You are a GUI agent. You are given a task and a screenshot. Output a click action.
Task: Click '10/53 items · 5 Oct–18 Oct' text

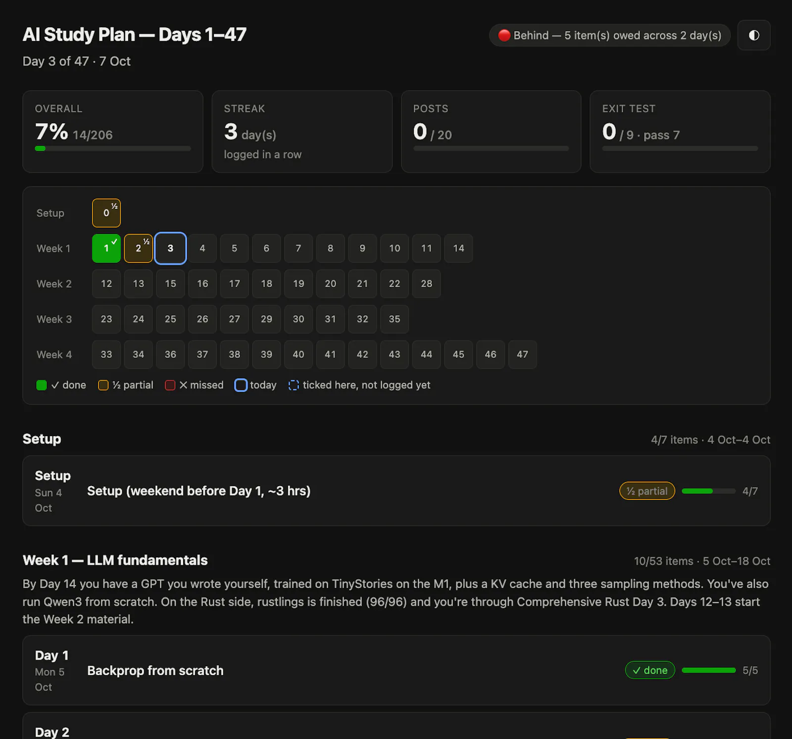coord(702,561)
